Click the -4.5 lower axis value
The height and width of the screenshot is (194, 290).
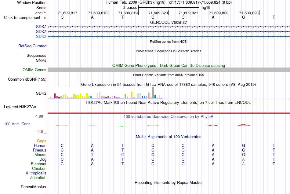pyautogui.click(x=40, y=132)
